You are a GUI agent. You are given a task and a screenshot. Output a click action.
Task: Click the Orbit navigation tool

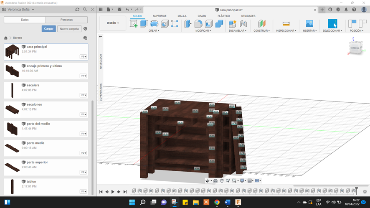208,180
